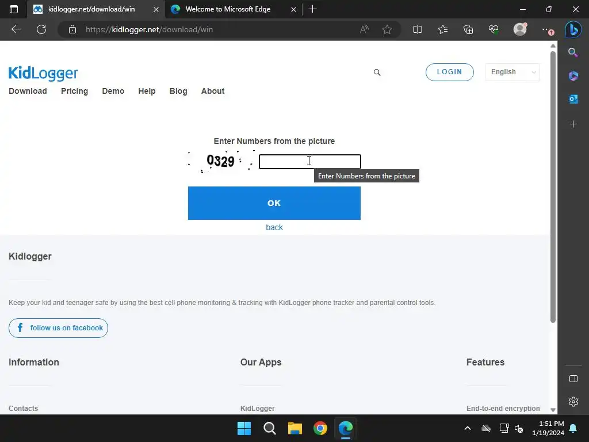Open Collections icon

[468, 29]
